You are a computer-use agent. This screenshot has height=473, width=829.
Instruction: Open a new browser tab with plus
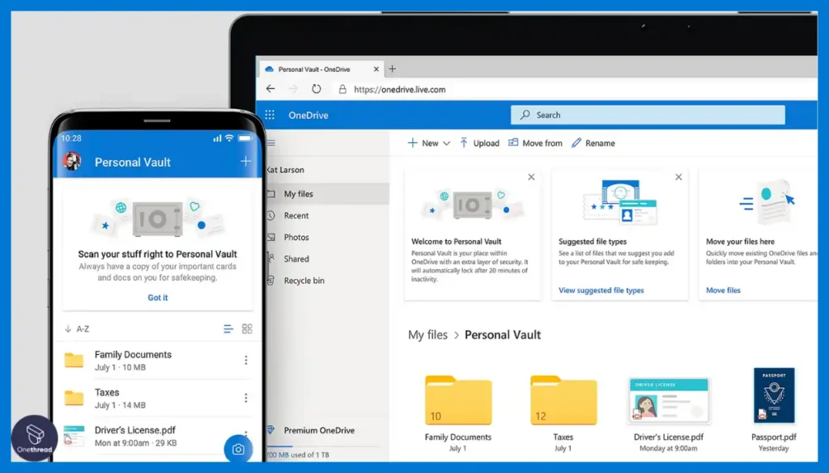(x=393, y=69)
